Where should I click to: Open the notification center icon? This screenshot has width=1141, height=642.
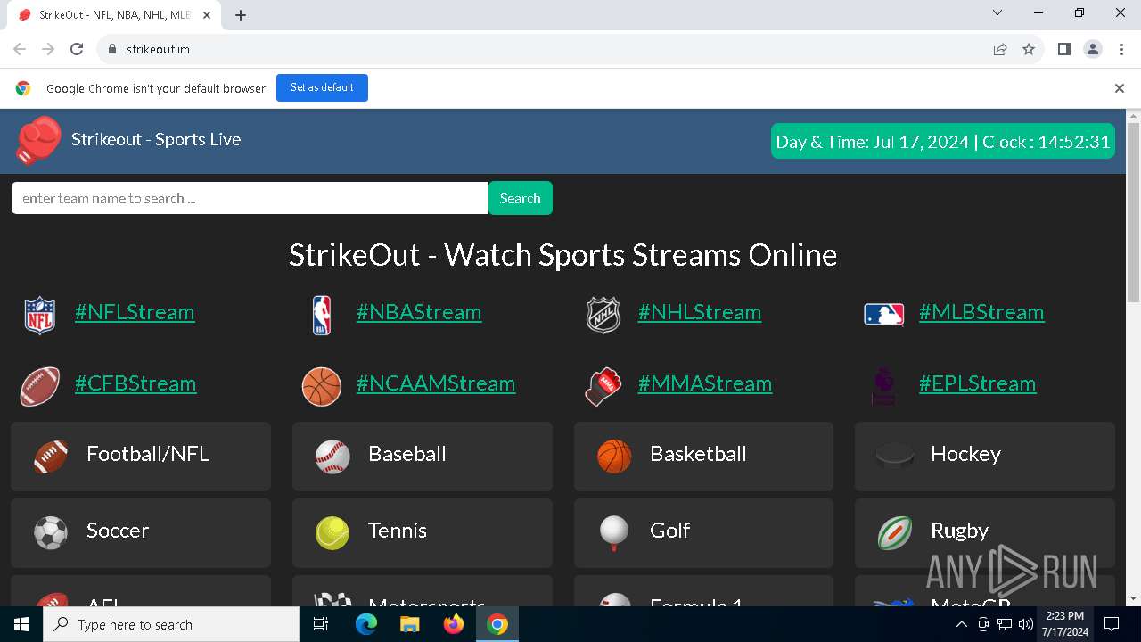[x=1112, y=624]
